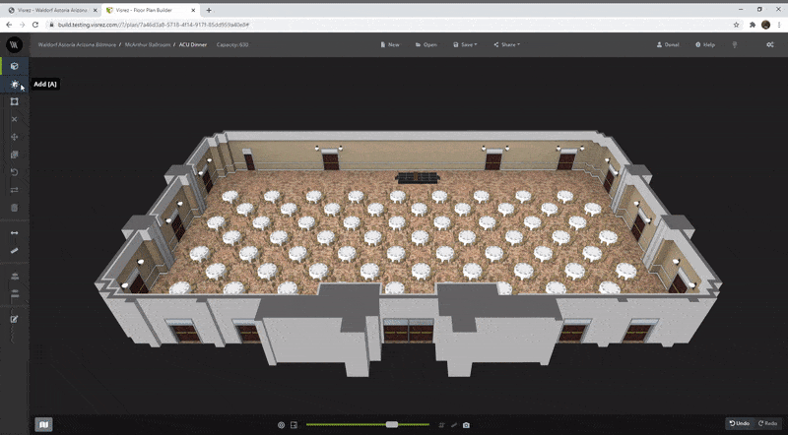The height and width of the screenshot is (435, 788).
Task: Click Waldorf Astoria Arizona Biltmore breadcrumb
Action: (77, 44)
